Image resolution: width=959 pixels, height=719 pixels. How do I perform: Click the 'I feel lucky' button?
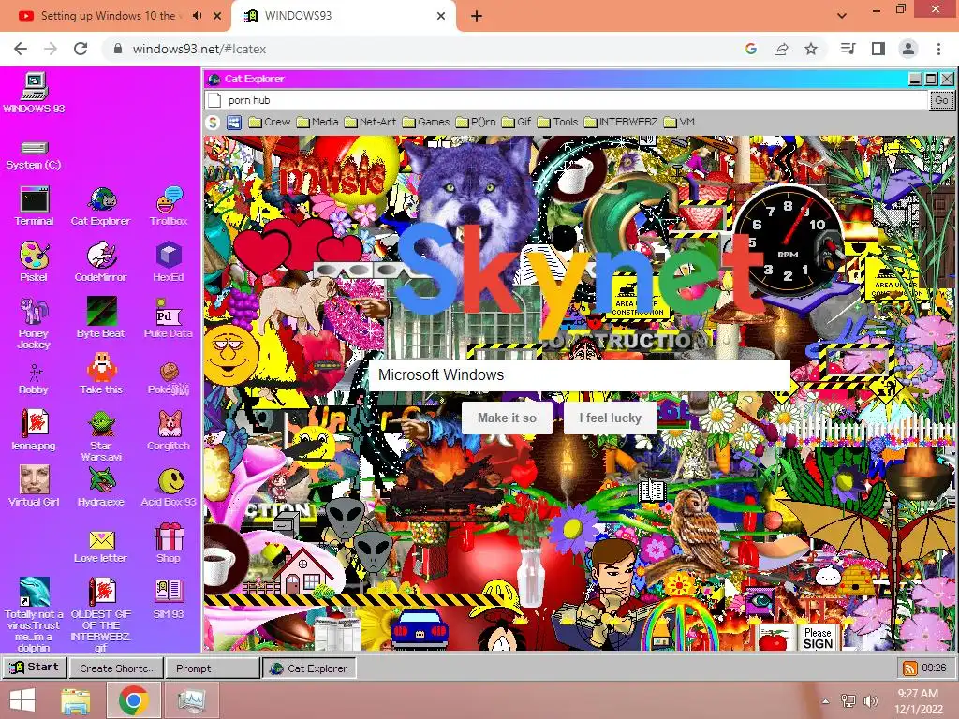click(611, 418)
